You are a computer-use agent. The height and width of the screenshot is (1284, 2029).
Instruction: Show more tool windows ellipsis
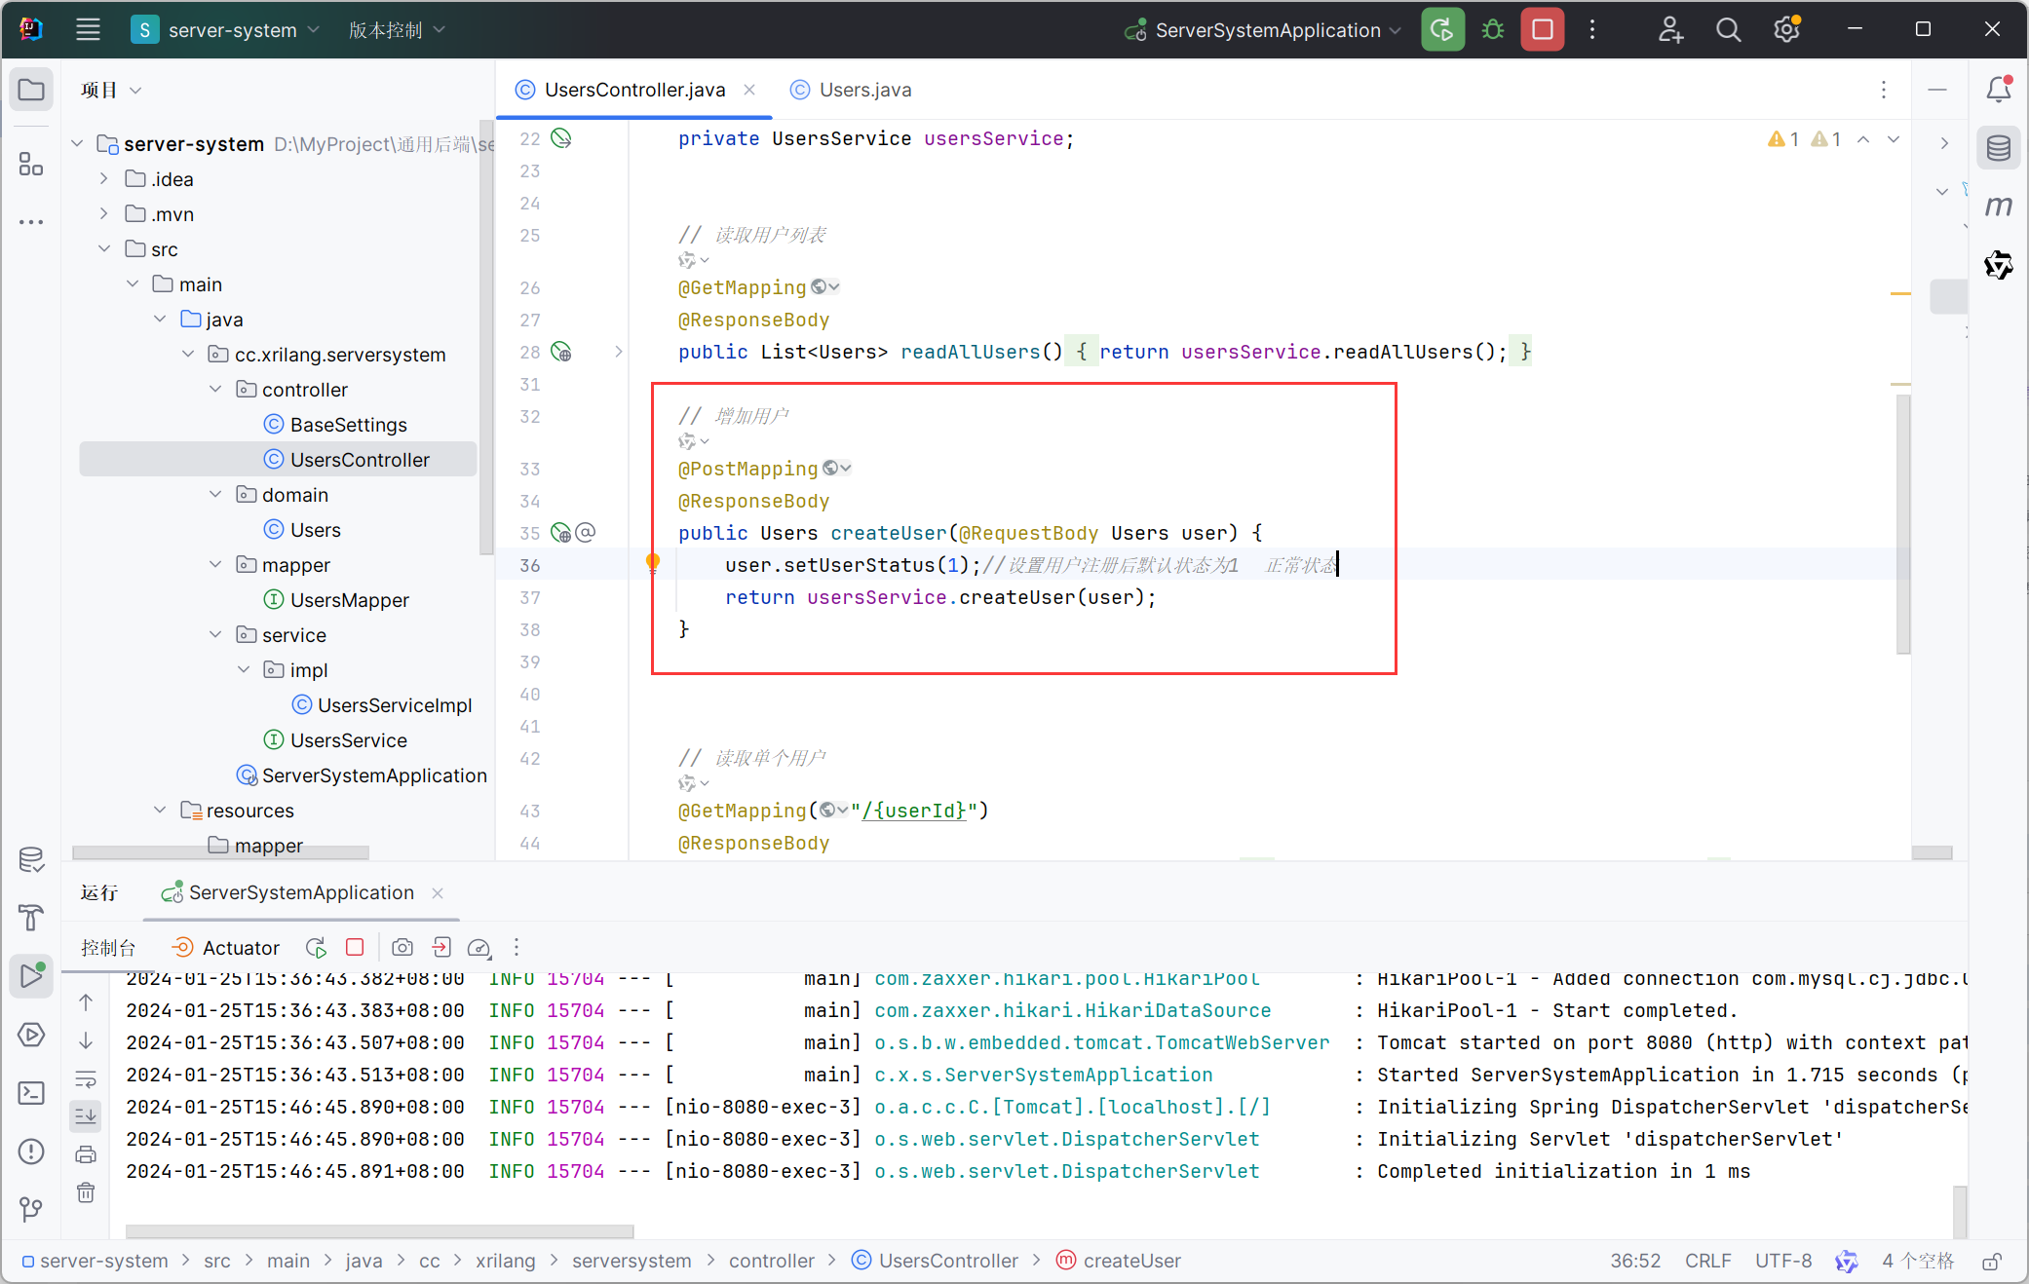point(31,222)
